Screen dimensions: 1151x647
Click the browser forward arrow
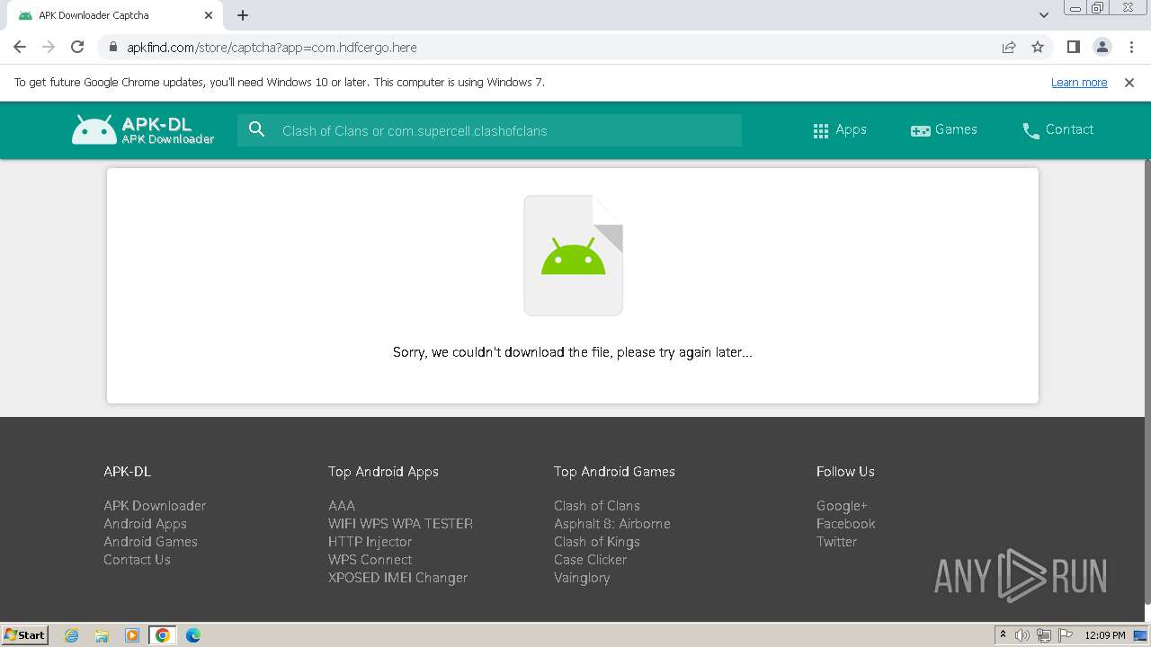coord(49,47)
